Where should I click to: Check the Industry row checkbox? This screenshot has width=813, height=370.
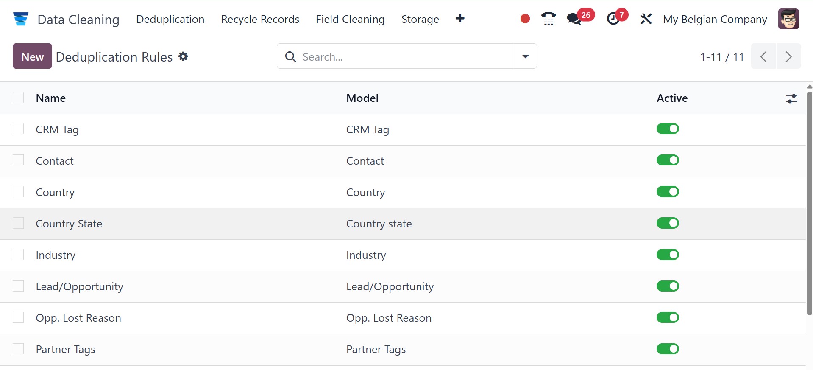point(18,255)
